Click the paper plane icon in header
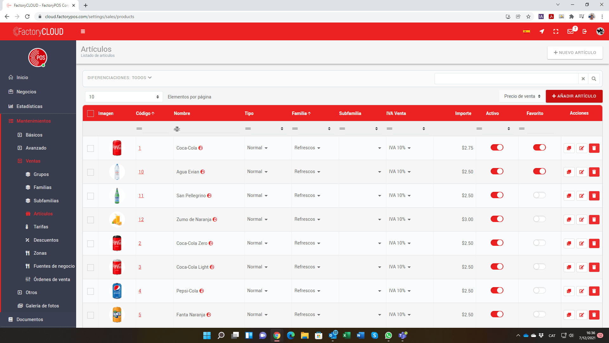The height and width of the screenshot is (343, 609). tap(542, 31)
